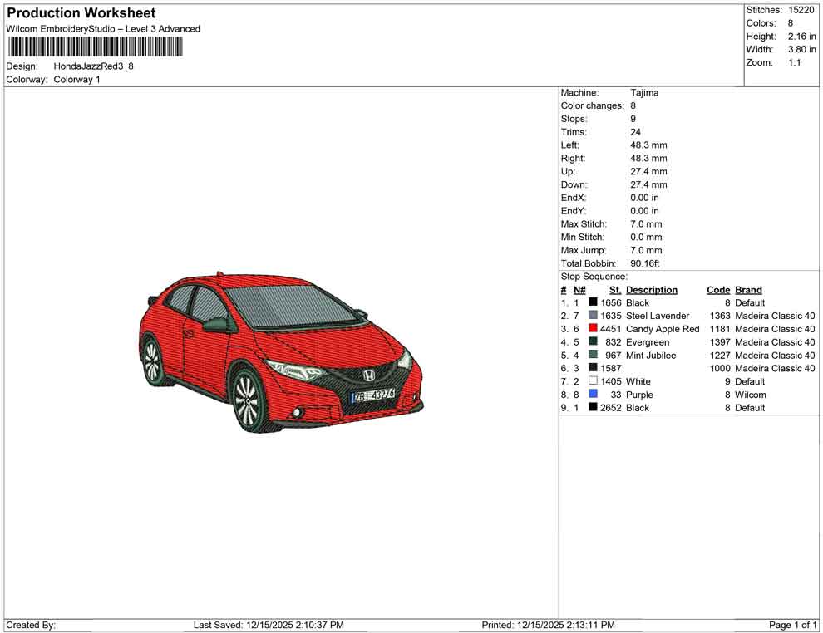Click the Code column header
The height and width of the screenshot is (633, 823).
(717, 289)
